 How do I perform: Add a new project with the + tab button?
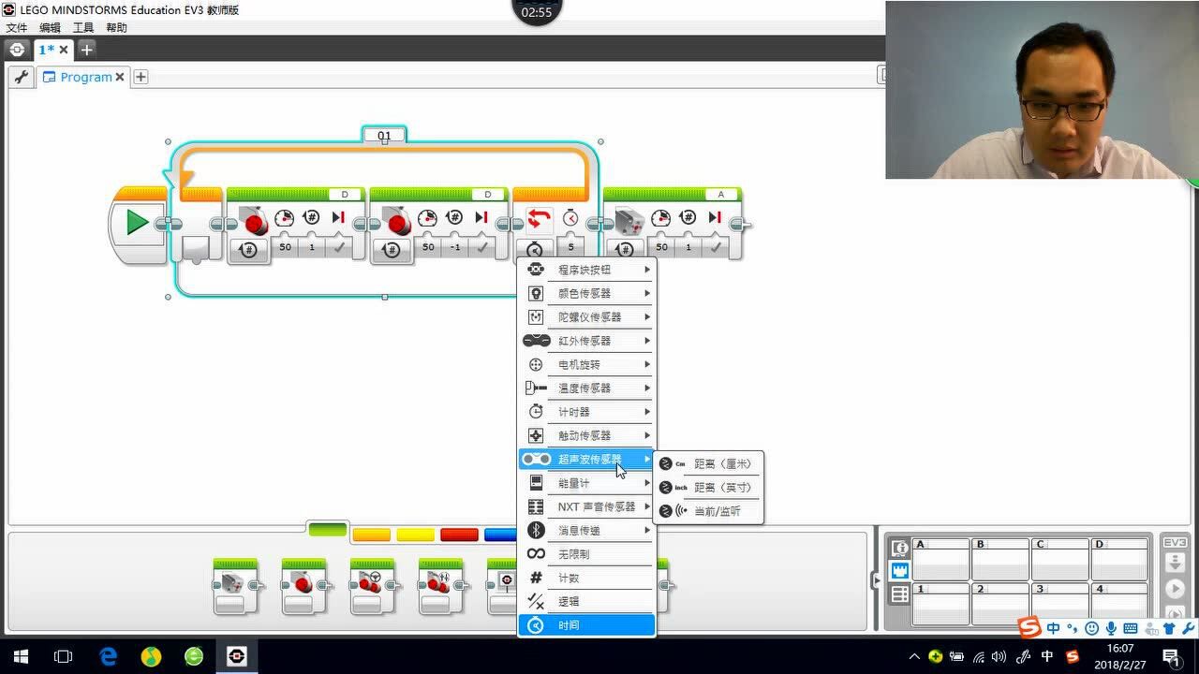[x=85, y=50]
